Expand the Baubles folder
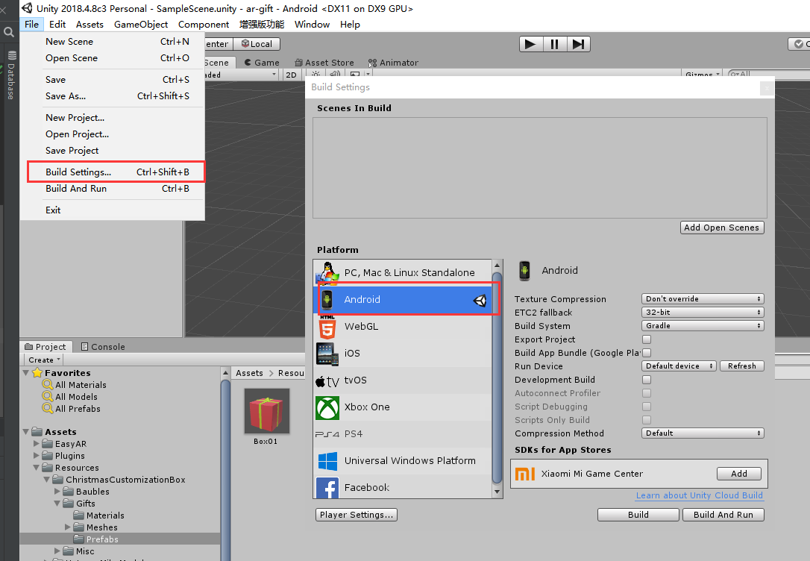Viewport: 810px width, 561px height. point(57,492)
